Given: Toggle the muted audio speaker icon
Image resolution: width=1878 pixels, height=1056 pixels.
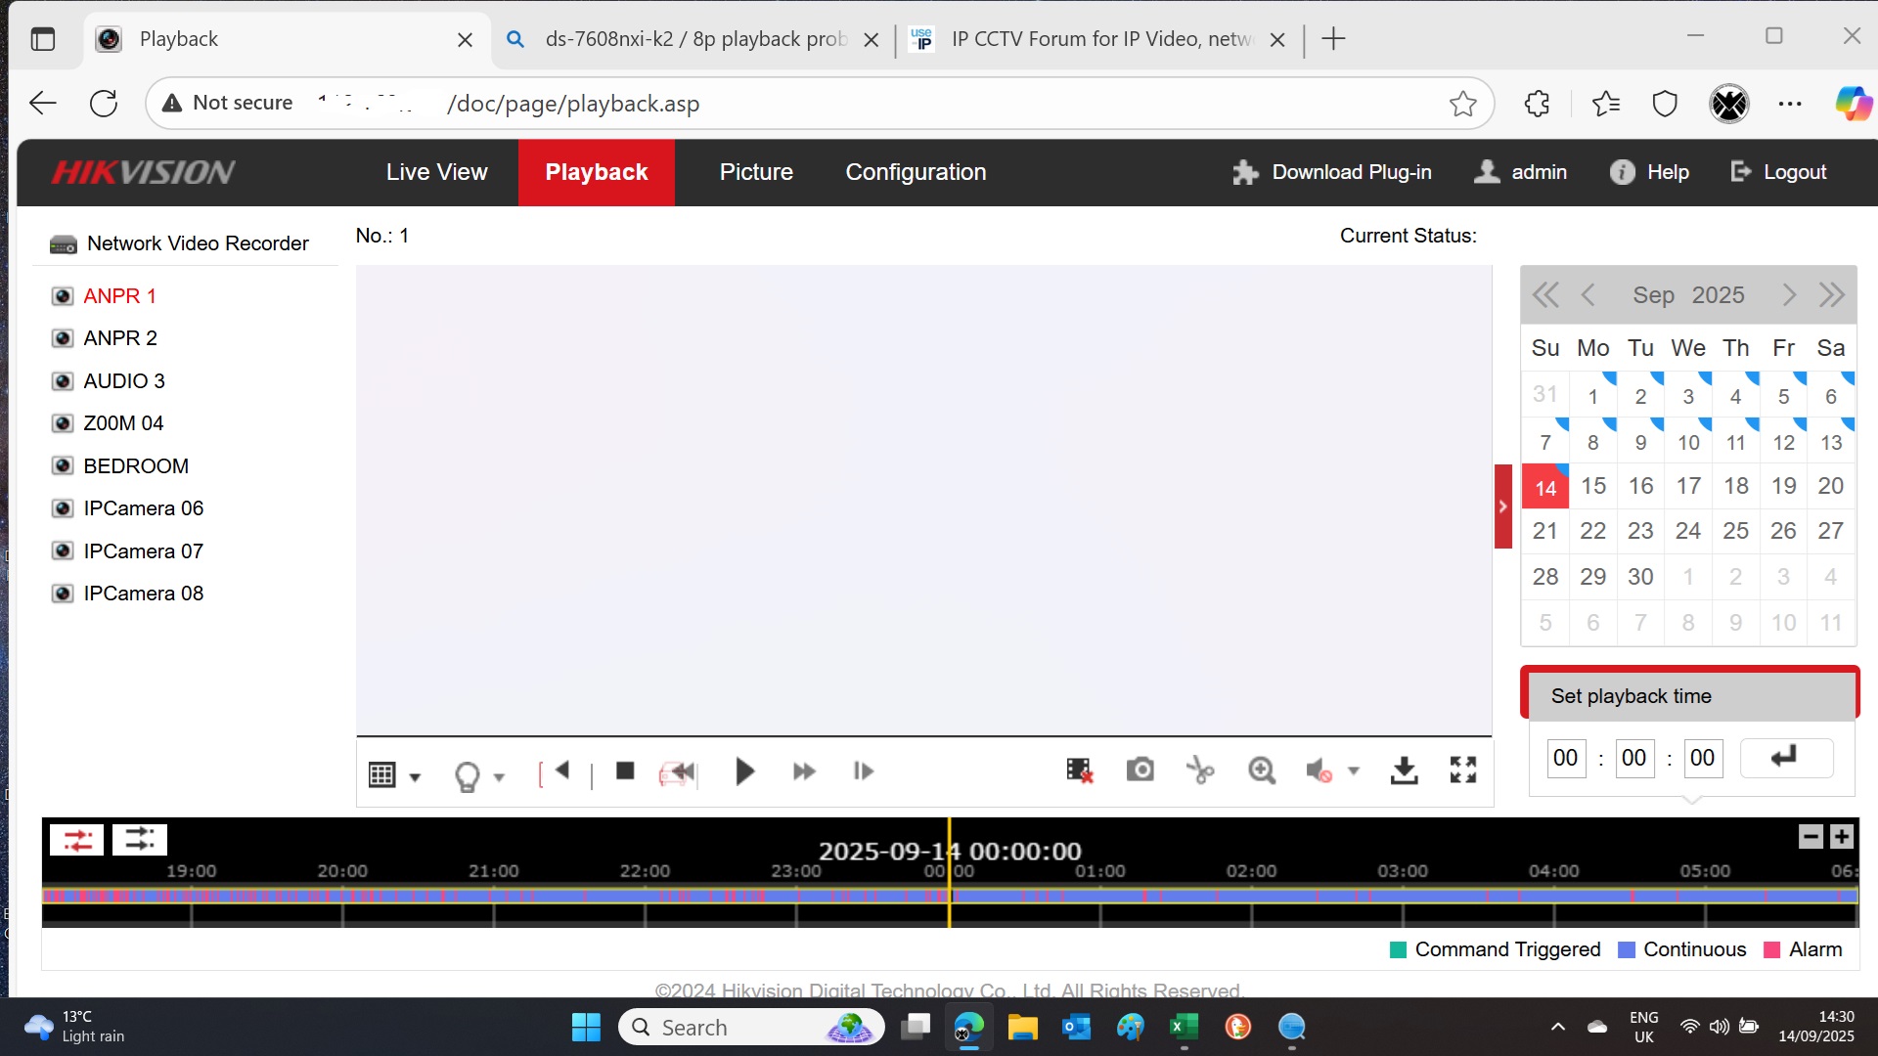Looking at the screenshot, I should coord(1319,771).
